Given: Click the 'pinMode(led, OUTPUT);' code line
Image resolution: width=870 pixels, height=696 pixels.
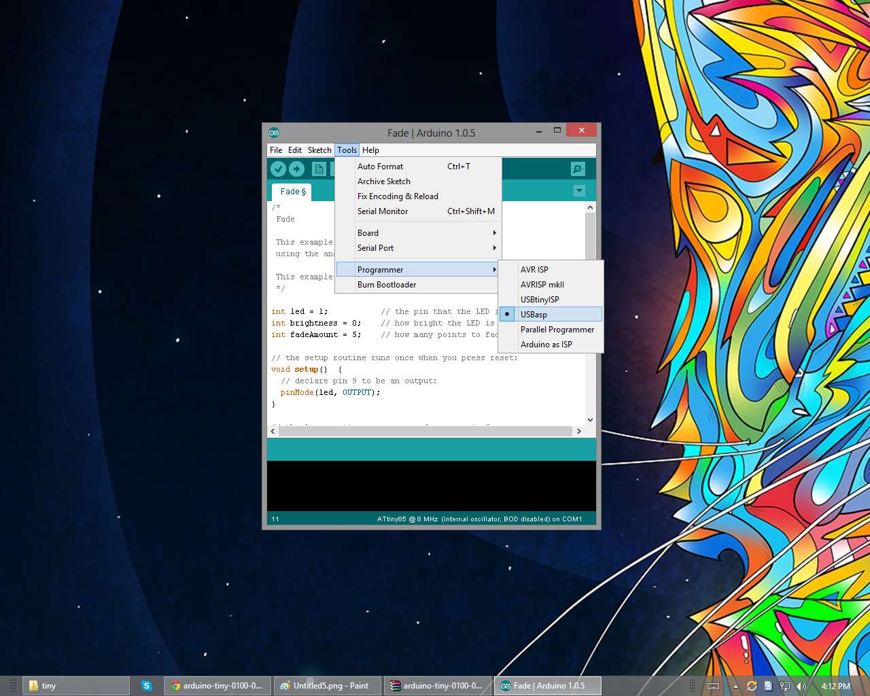Looking at the screenshot, I should pyautogui.click(x=330, y=393).
